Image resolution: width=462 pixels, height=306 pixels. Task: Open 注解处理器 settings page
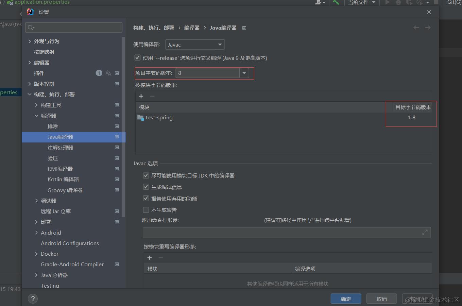tap(60, 148)
